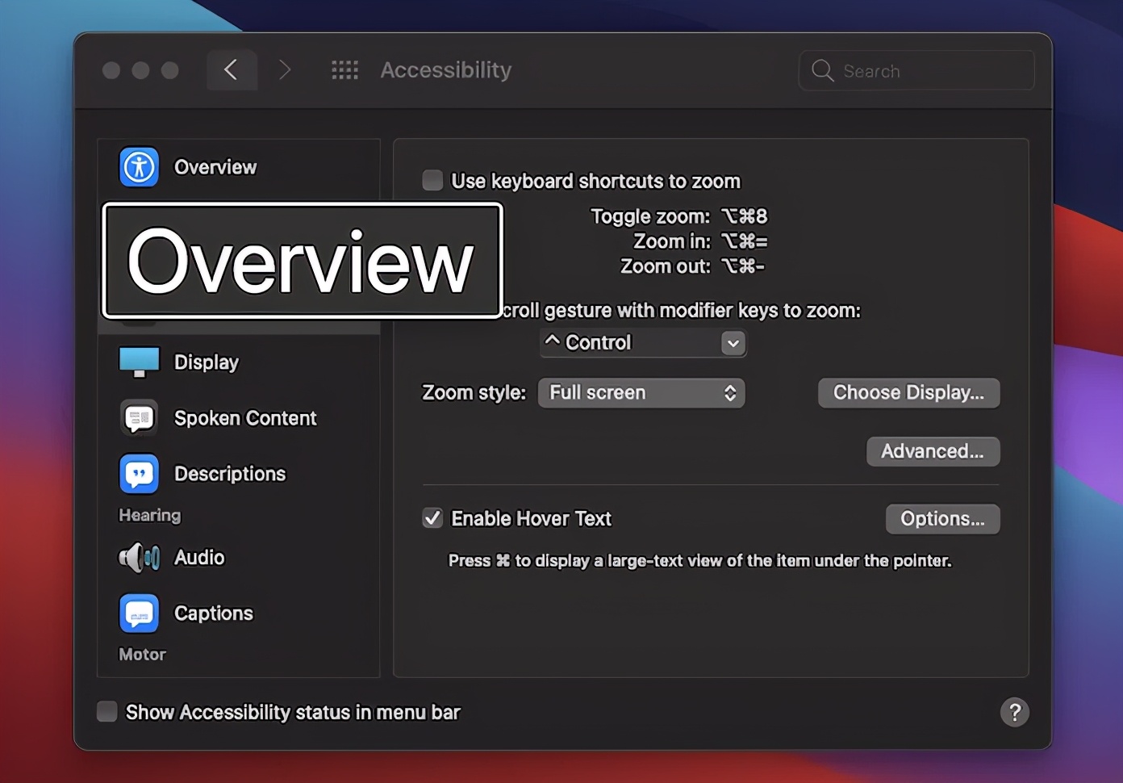
Task: Disable the Enable Hover Text checkbox
Action: 432,518
